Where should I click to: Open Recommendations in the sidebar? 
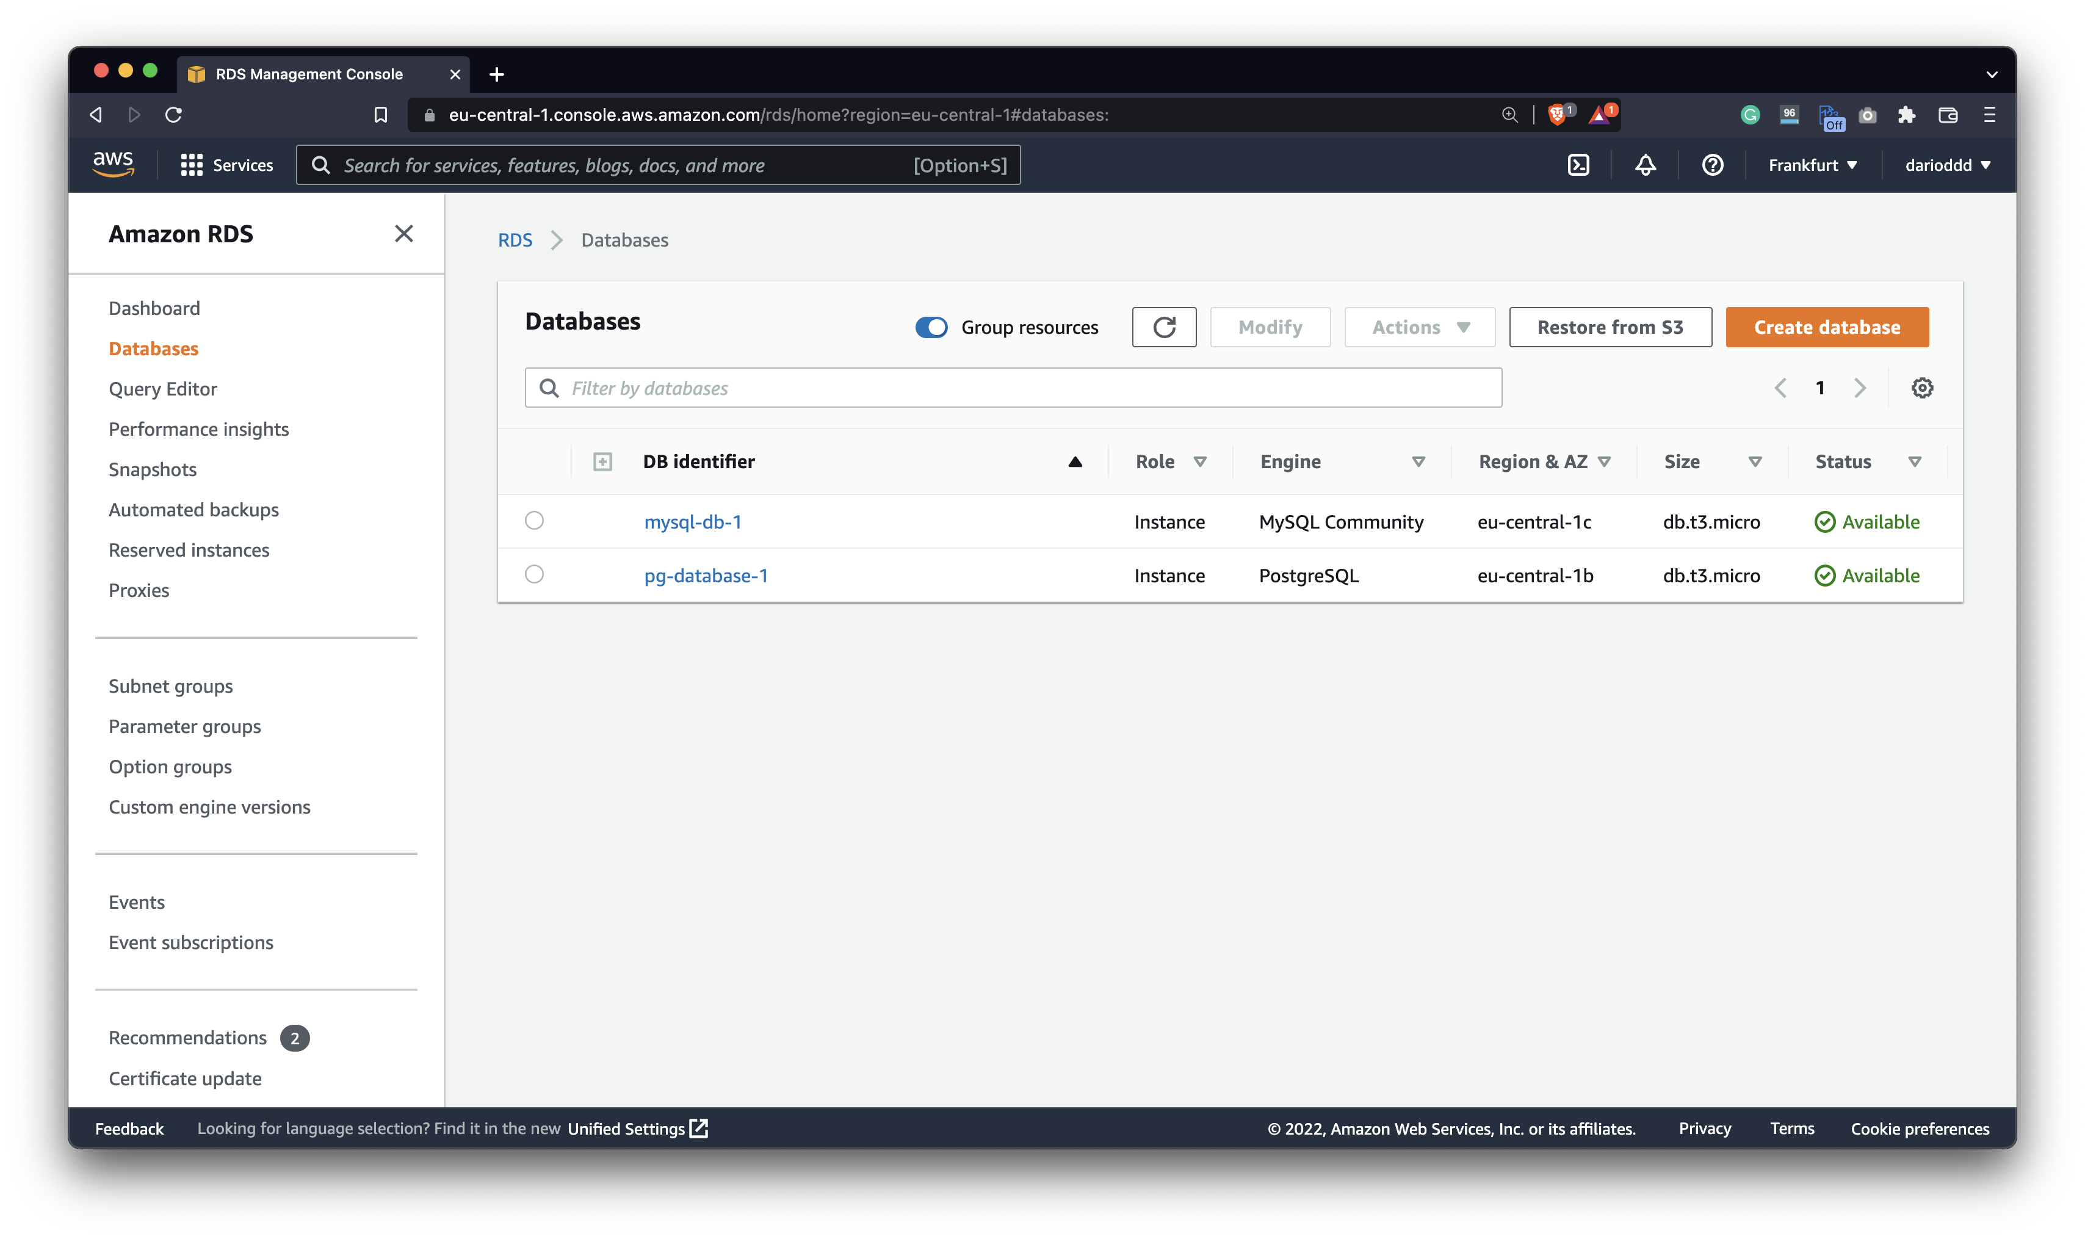(x=188, y=1038)
